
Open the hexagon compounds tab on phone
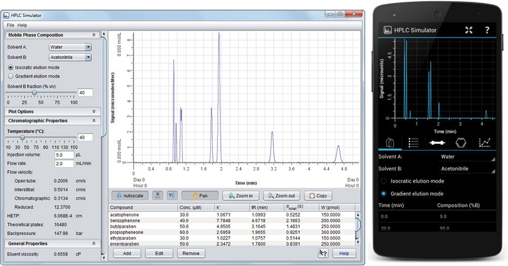click(x=461, y=142)
